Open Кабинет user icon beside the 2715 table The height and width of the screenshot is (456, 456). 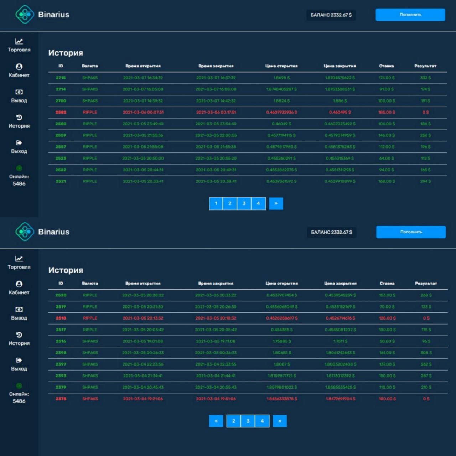19,67
